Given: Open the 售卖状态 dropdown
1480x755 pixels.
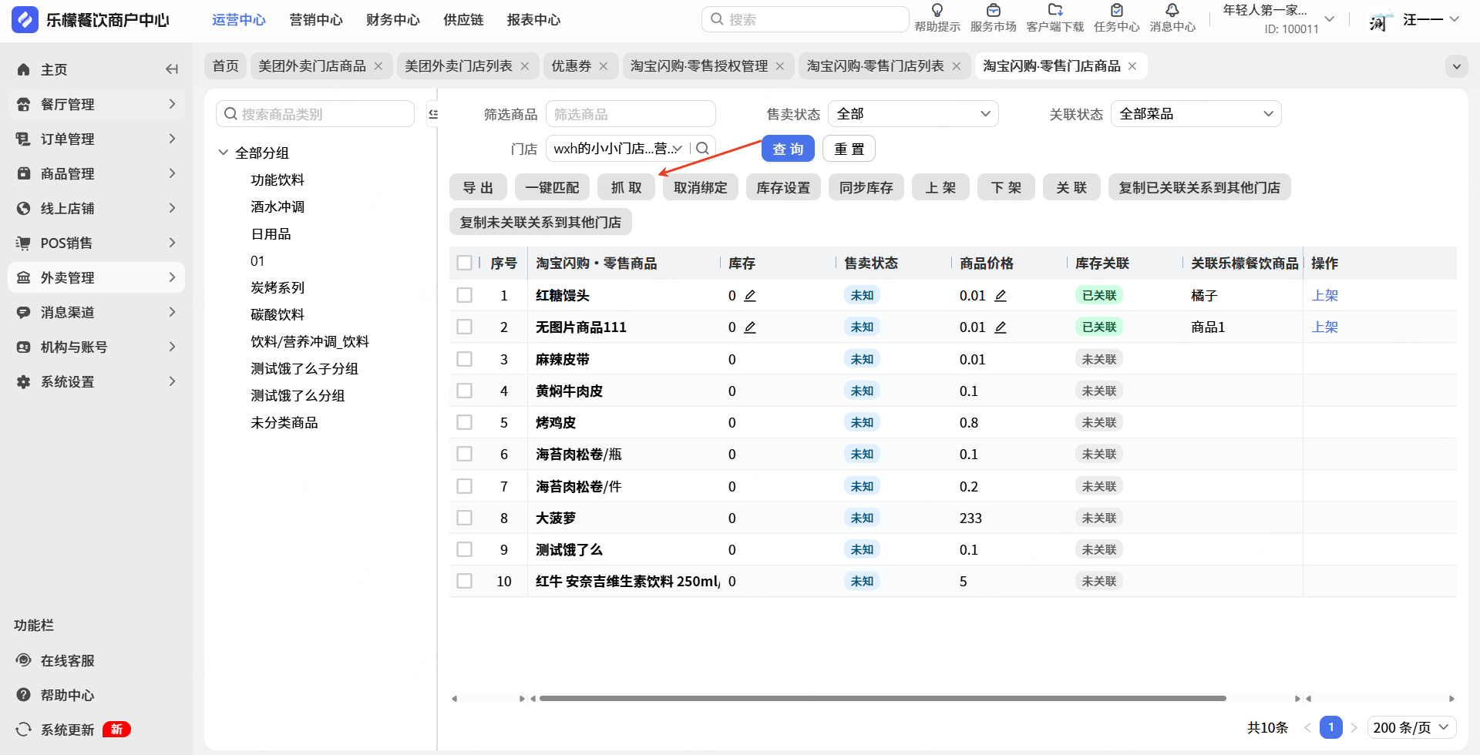Looking at the screenshot, I should (x=913, y=114).
